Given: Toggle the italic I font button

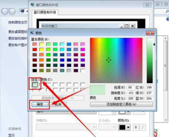Looking at the screenshot, I should (x=143, y=127).
